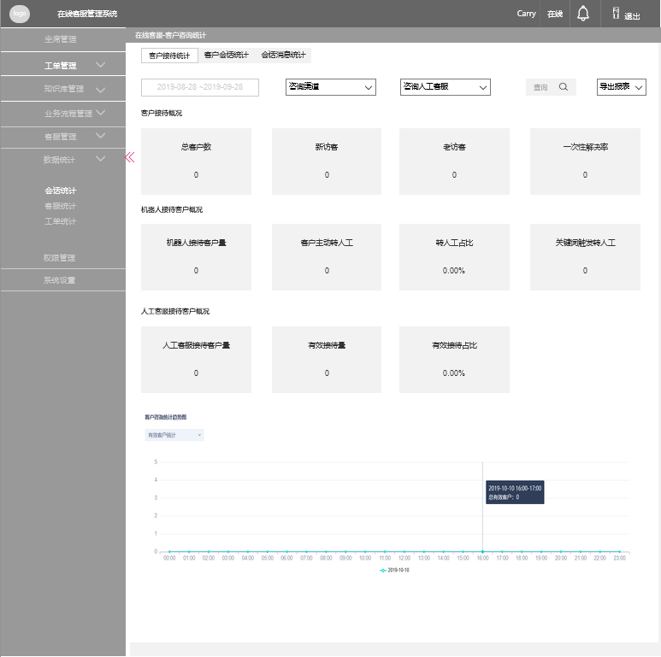Expand the 业务流程管理 chevron

(x=100, y=113)
